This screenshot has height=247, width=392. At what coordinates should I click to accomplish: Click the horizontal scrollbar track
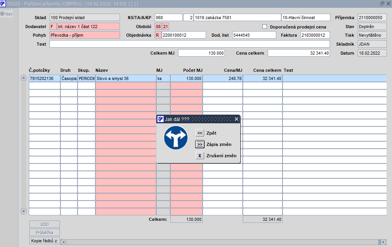(222, 242)
